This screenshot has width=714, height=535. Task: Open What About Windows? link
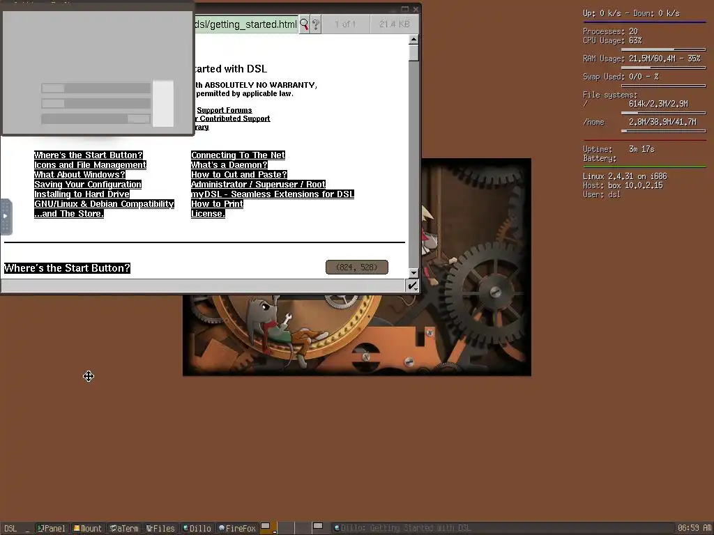coord(79,175)
